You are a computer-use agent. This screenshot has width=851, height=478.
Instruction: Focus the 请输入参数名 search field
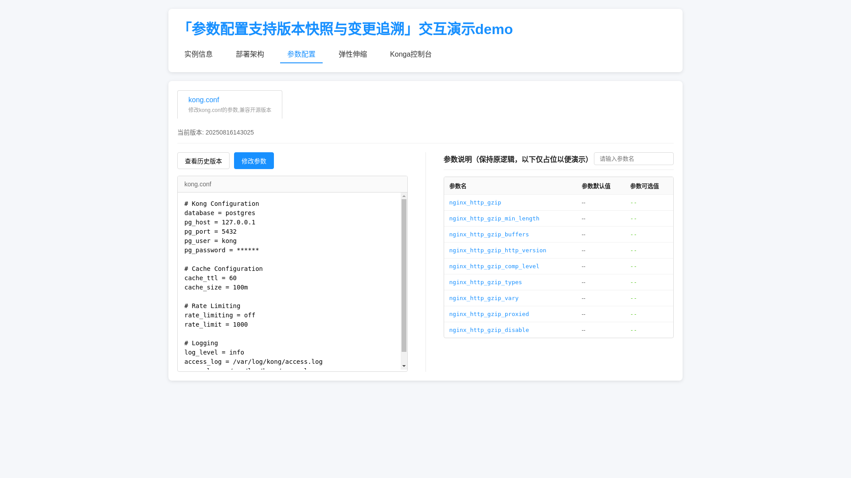coord(633,159)
